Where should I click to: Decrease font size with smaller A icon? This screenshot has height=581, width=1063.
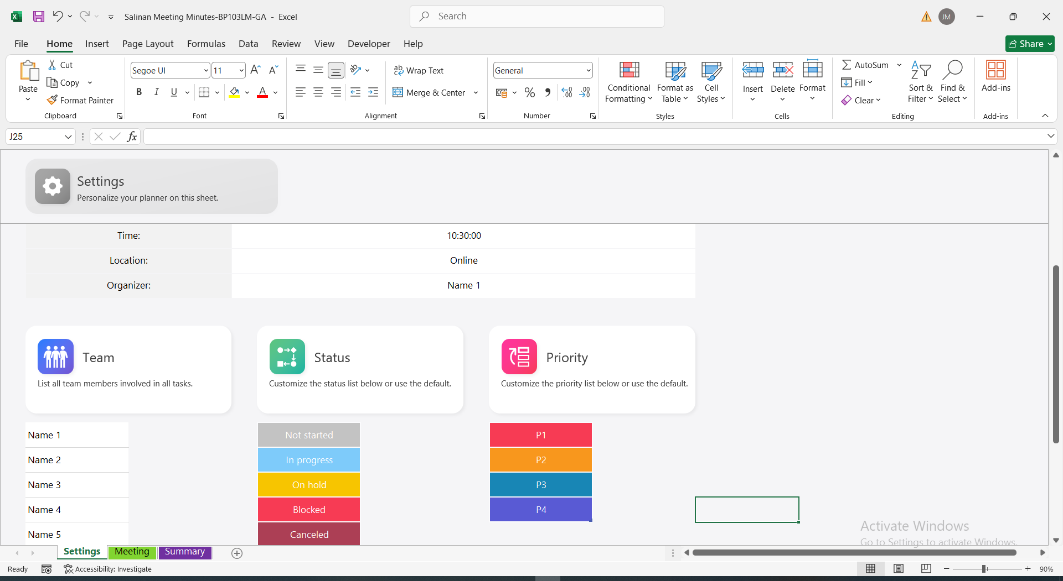(x=273, y=70)
